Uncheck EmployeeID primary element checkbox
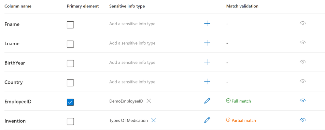The width and height of the screenshot is (325, 130). point(70,102)
